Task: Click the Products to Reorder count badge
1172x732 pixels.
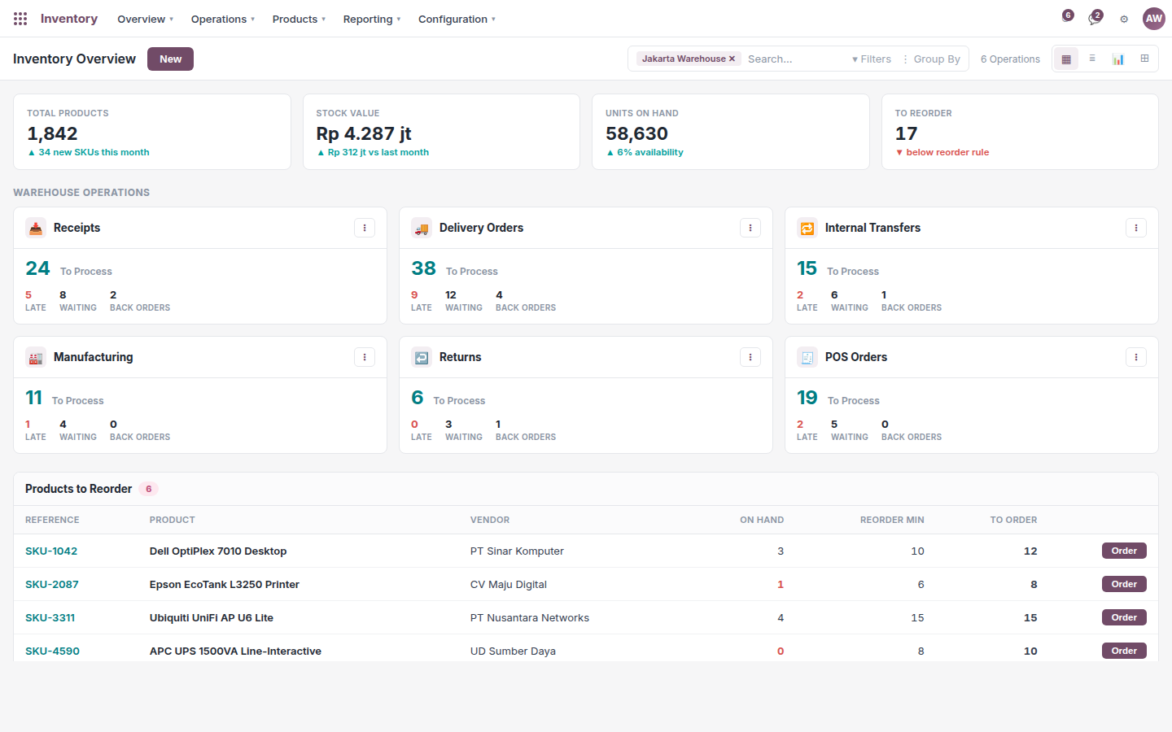Action: pos(148,489)
